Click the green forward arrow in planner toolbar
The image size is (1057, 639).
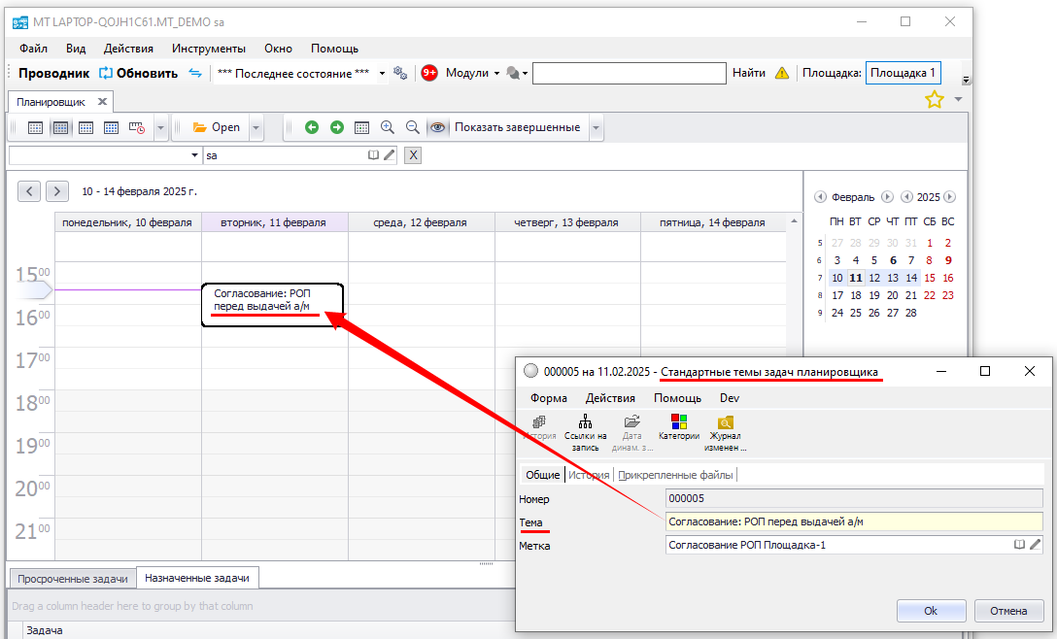click(x=336, y=127)
